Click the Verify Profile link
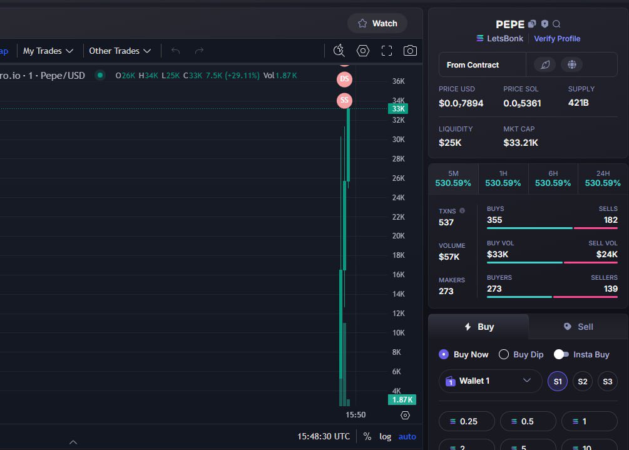 [x=557, y=39]
